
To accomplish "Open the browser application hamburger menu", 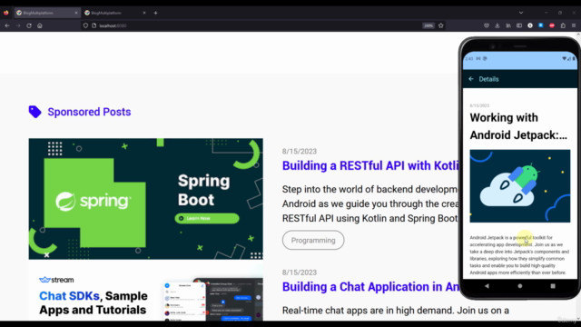I will pos(574,25).
